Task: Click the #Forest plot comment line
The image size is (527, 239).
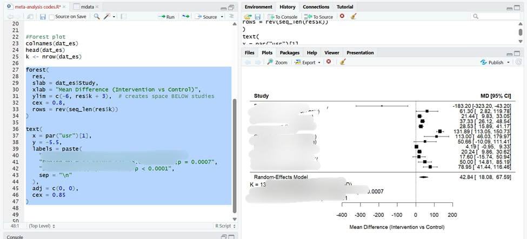Action: (45, 37)
